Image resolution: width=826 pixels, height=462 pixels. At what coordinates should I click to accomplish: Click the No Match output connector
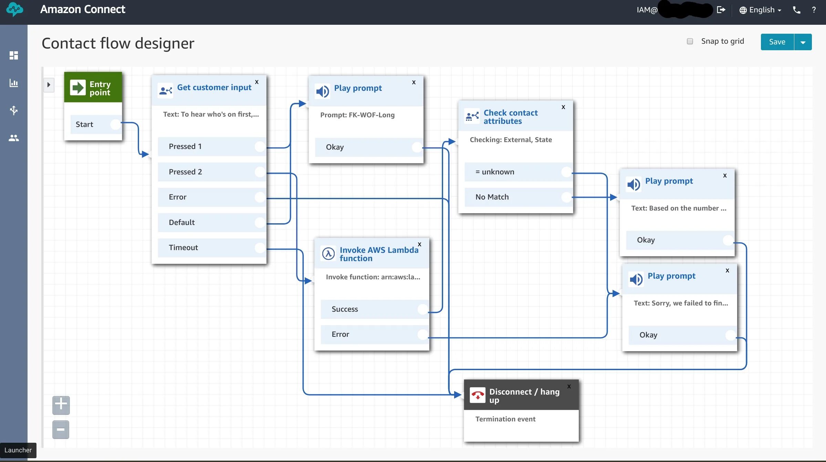[566, 197]
